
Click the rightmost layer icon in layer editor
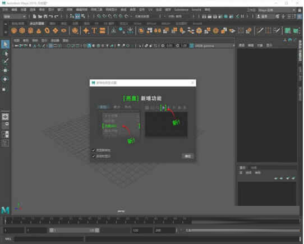click(294, 178)
